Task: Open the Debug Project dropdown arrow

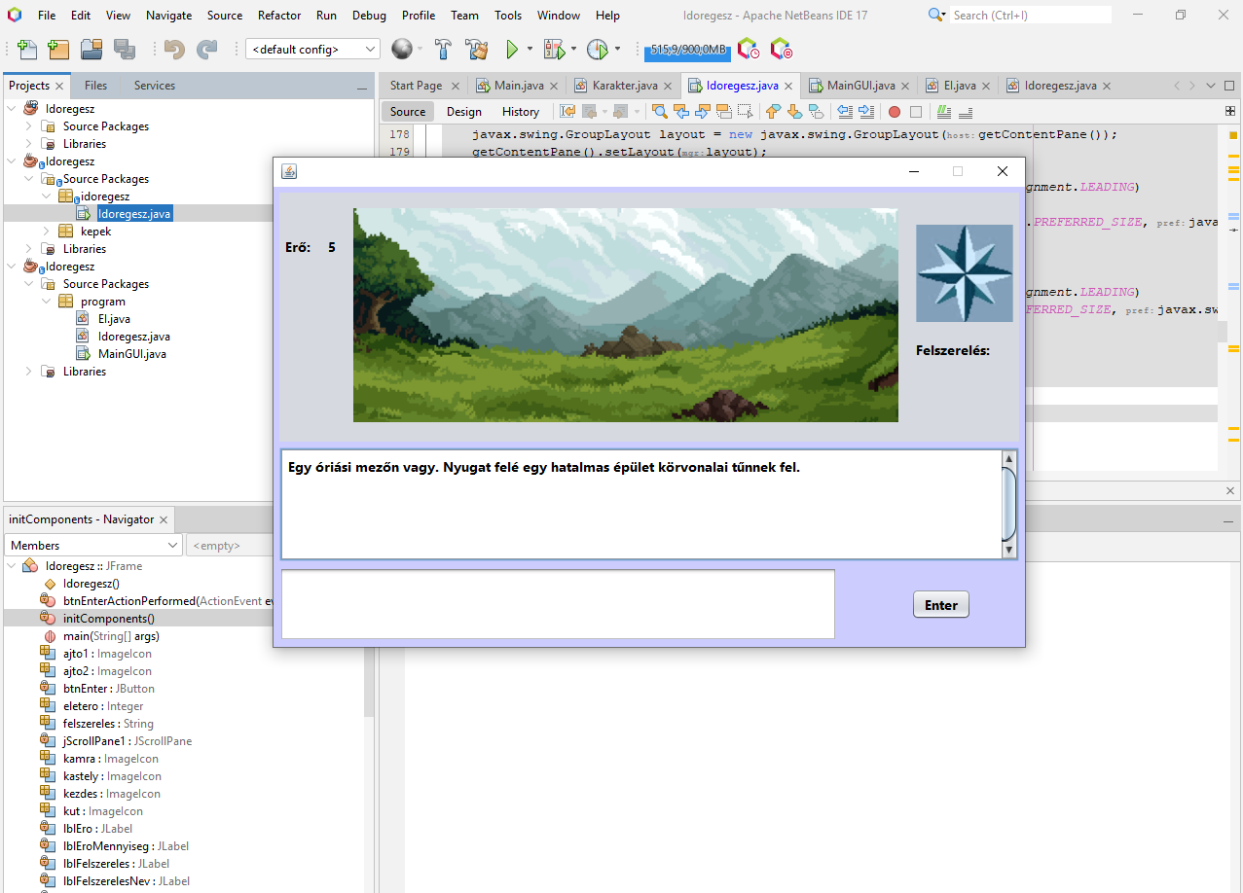Action: 573,49
